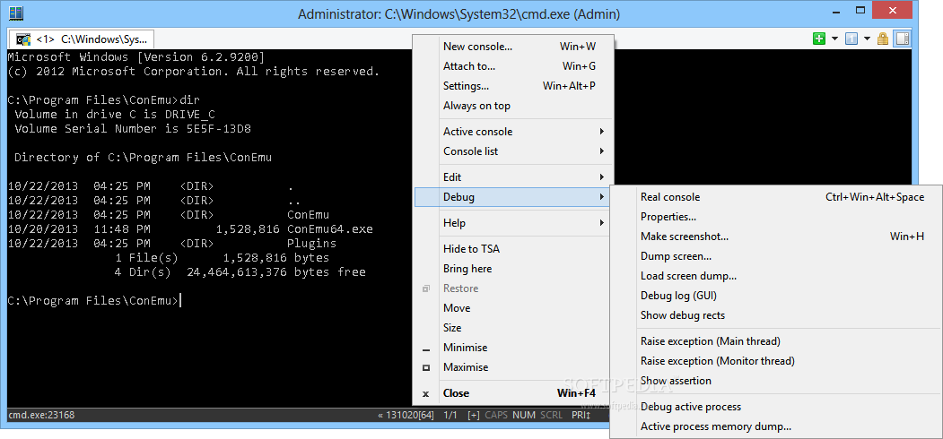Select Raise exception (Main thread)
Image resolution: width=943 pixels, height=439 pixels.
(x=776, y=341)
